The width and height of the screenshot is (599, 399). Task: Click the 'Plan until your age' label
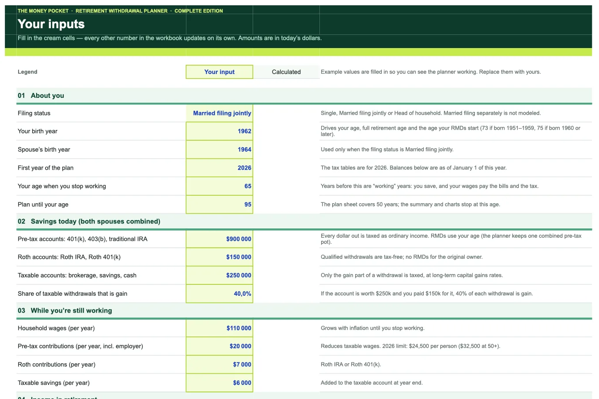(43, 205)
